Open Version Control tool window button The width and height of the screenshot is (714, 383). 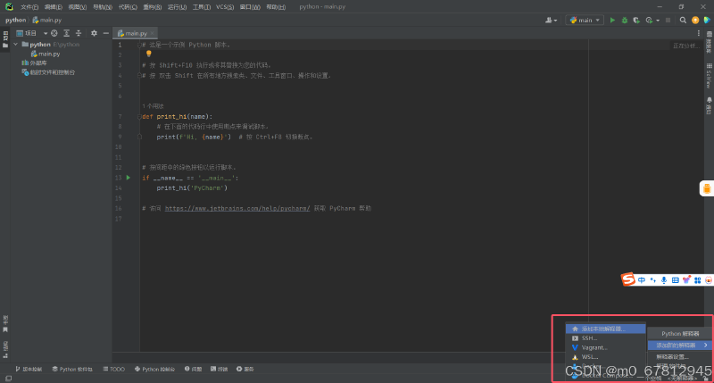29,369
